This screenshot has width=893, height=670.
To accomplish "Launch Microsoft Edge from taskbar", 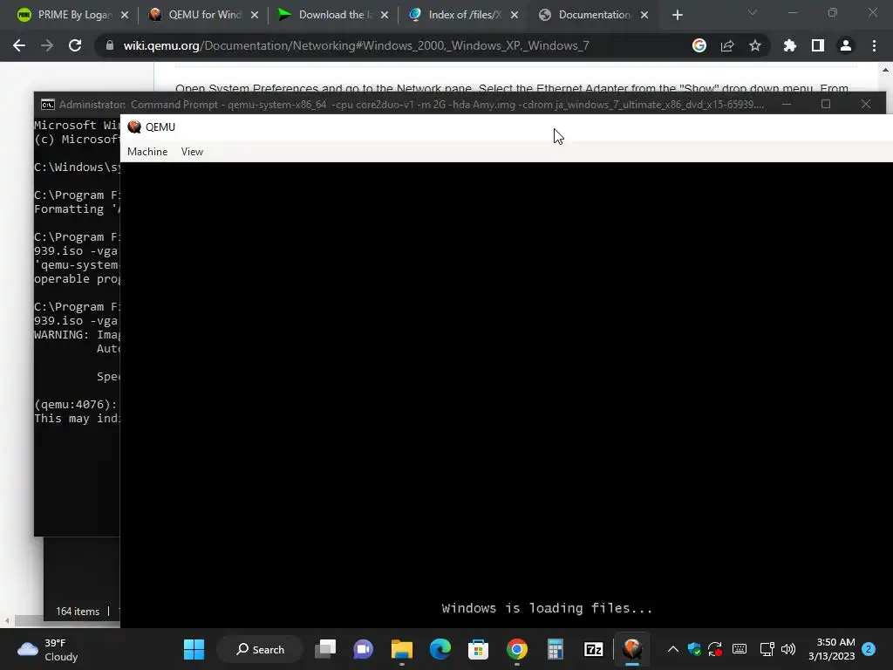I will [x=440, y=649].
